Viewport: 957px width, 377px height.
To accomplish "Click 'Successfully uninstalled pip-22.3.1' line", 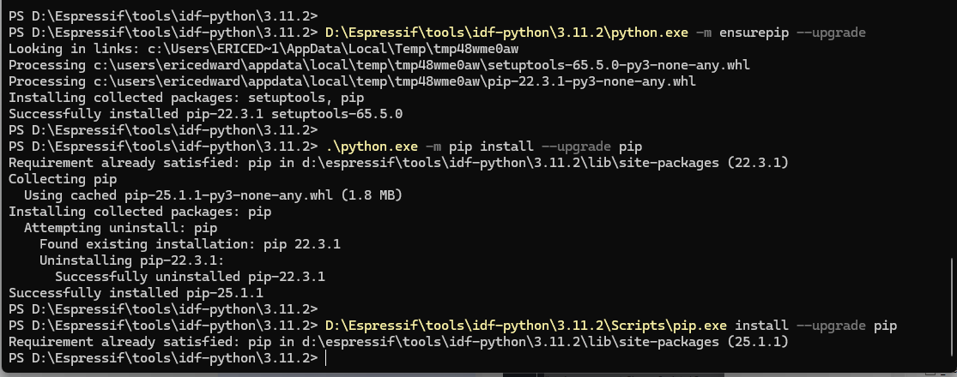I will (190, 277).
